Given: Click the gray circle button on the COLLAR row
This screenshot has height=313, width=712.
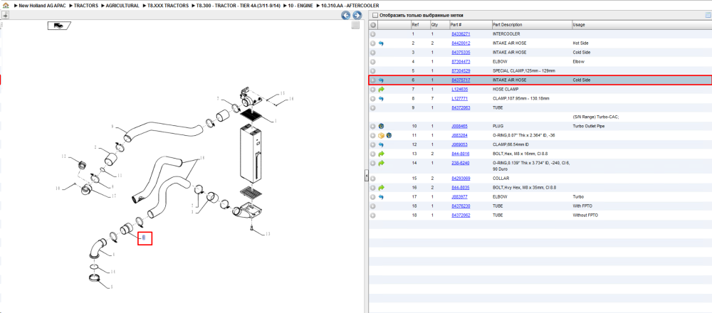Looking at the screenshot, I should pyautogui.click(x=373, y=179).
